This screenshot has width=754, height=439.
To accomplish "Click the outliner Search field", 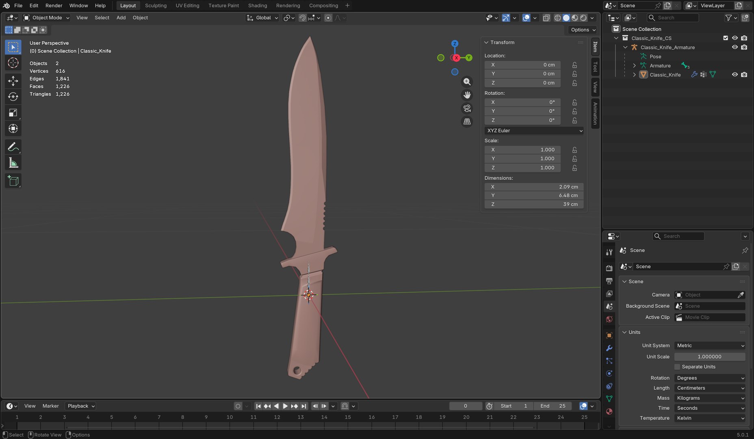I will (673, 18).
